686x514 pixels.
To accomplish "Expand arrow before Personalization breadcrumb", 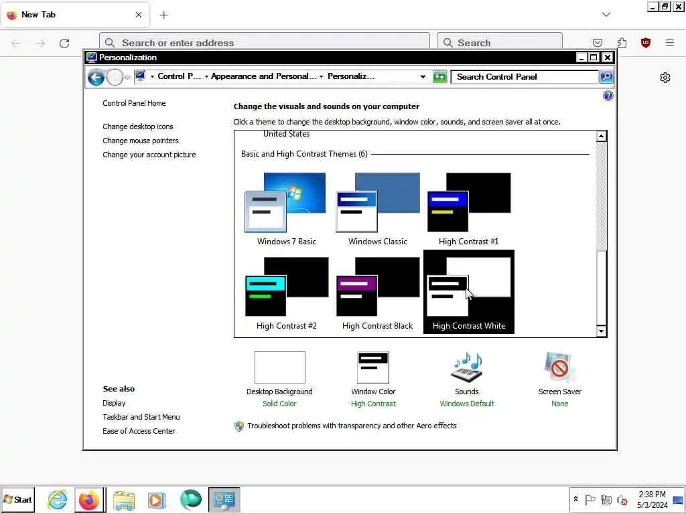I will click(x=321, y=76).
